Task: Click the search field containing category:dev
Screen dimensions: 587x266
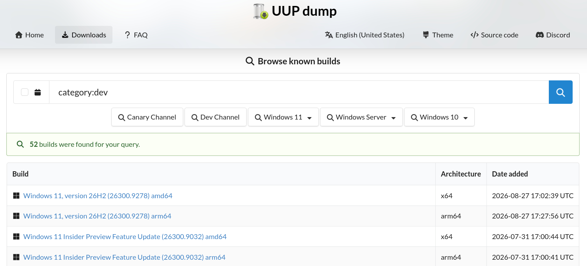Action: coord(299,92)
